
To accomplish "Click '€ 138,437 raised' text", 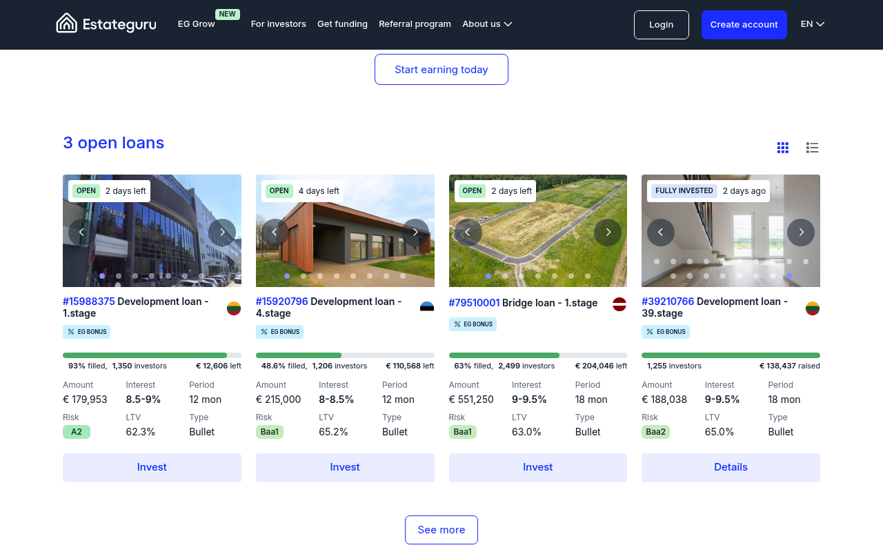I will click(790, 366).
